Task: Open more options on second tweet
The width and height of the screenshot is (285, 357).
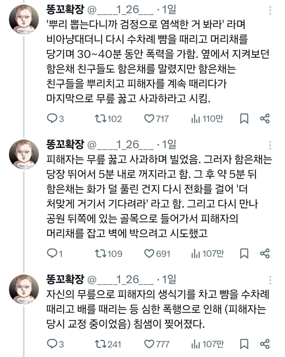Action: [x=270, y=145]
